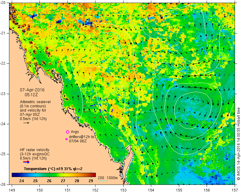
Task: Click longitude axis label 154
Action: tap(151, 190)
